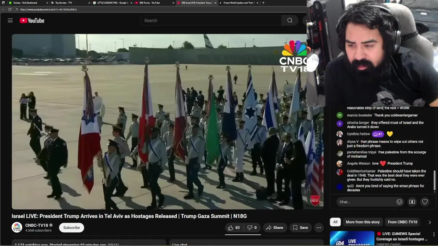Select the All filter chip

pyautogui.click(x=335, y=222)
